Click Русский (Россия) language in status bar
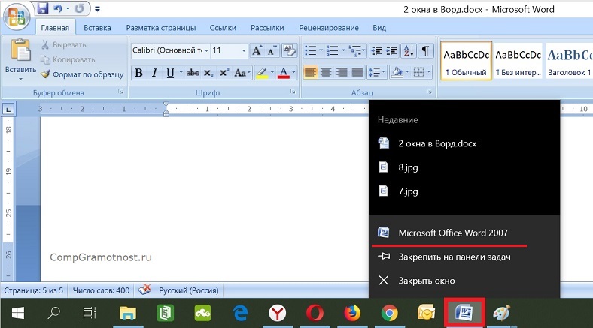Viewport: 593px width, 328px height. pos(188,290)
